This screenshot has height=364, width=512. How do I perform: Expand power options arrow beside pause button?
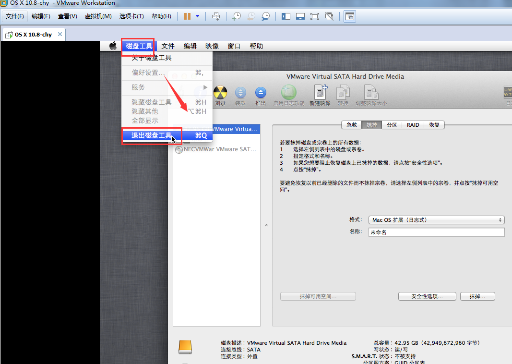pyautogui.click(x=197, y=16)
